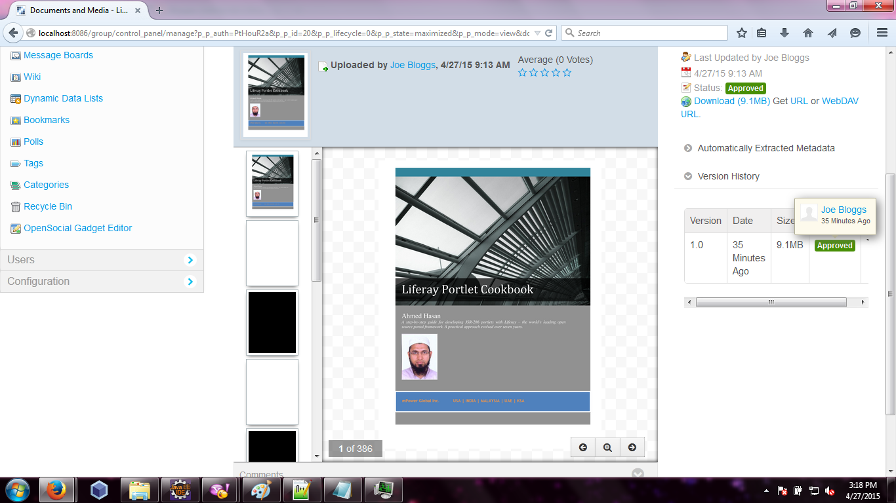Expand Automatically Extracted Metadata
896x503 pixels.
tap(766, 148)
